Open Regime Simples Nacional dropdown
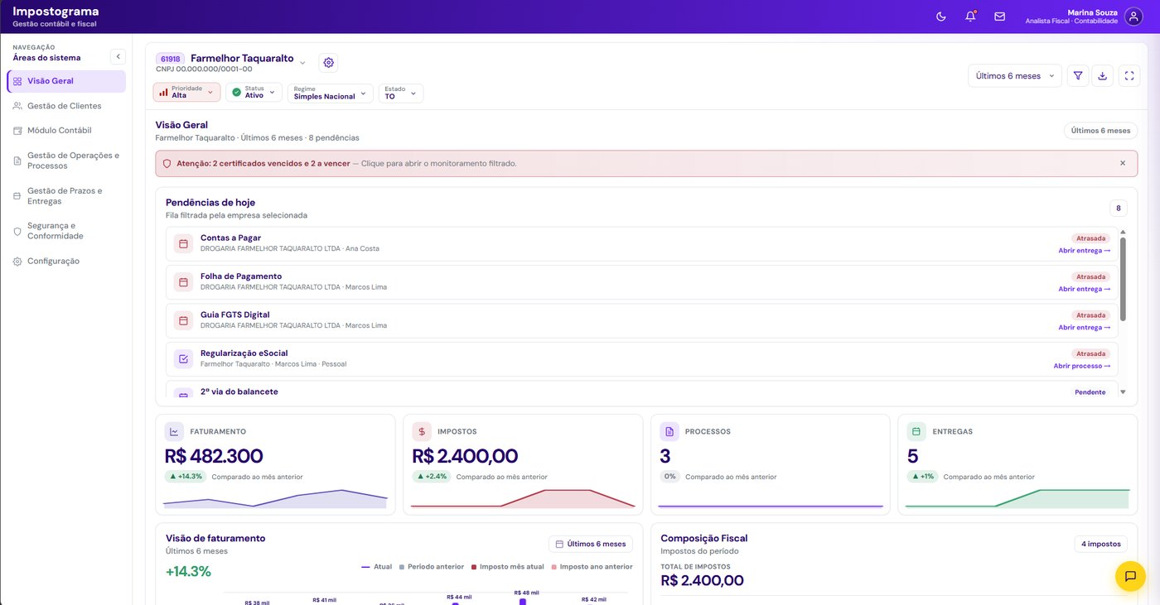The height and width of the screenshot is (605, 1160). [331, 93]
